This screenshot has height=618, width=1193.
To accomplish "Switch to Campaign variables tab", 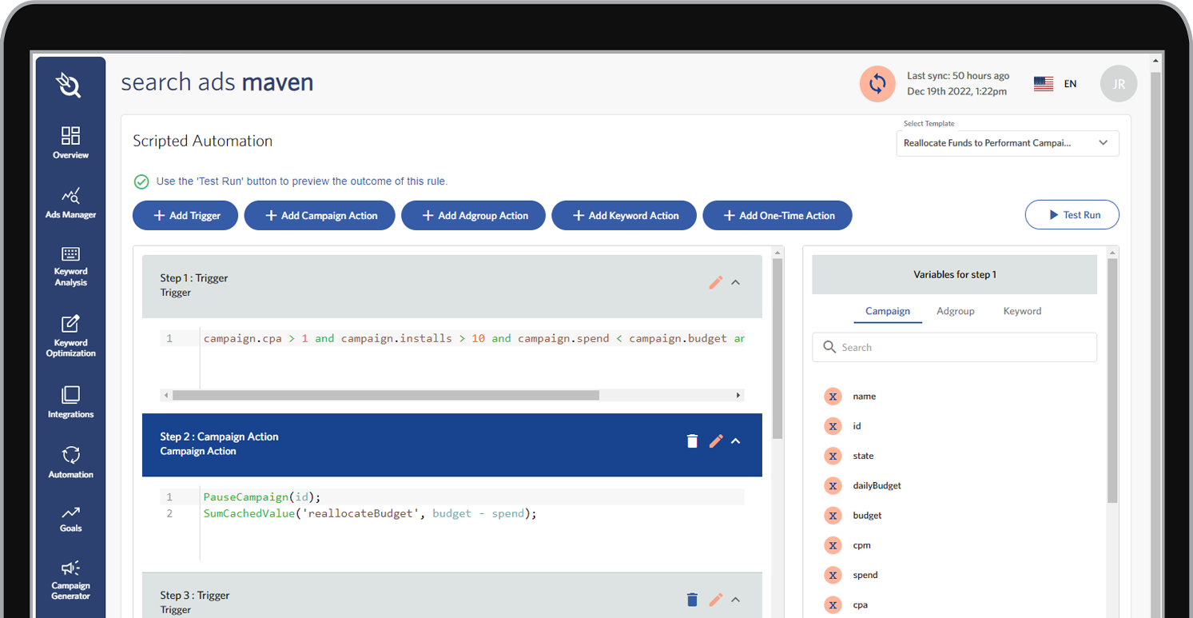I will [888, 311].
